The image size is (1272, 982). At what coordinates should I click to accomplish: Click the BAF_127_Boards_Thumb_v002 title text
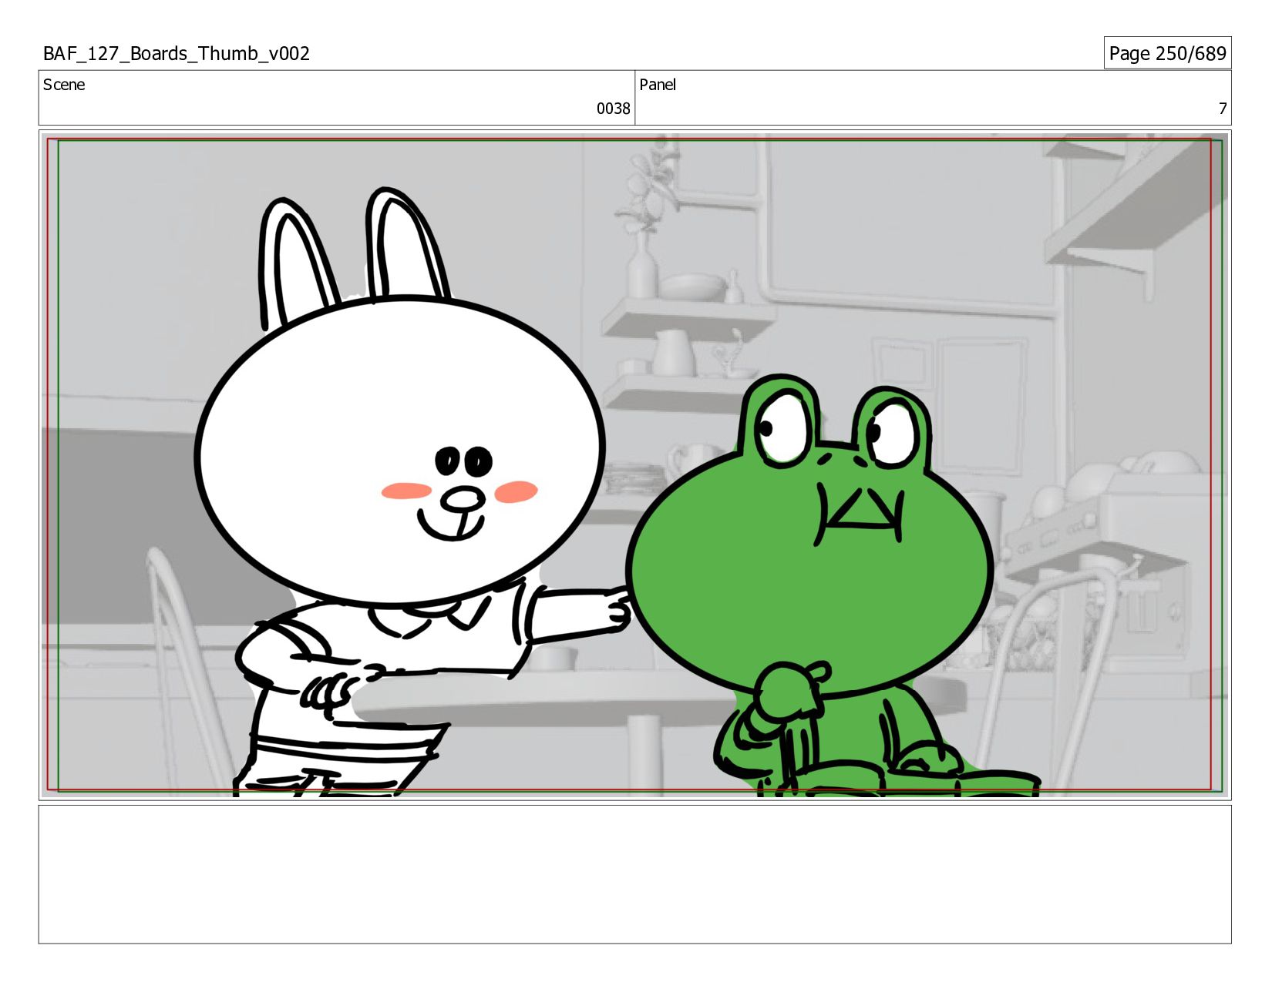tap(177, 53)
